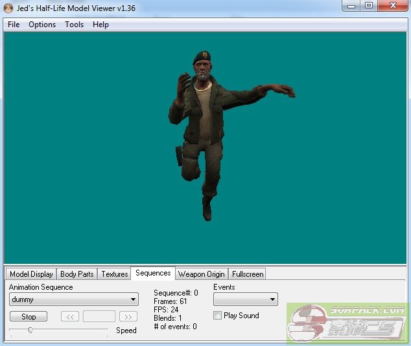This screenshot has height=346, width=411.
Task: Maximize the Model Viewer window
Action: (x=368, y=5)
